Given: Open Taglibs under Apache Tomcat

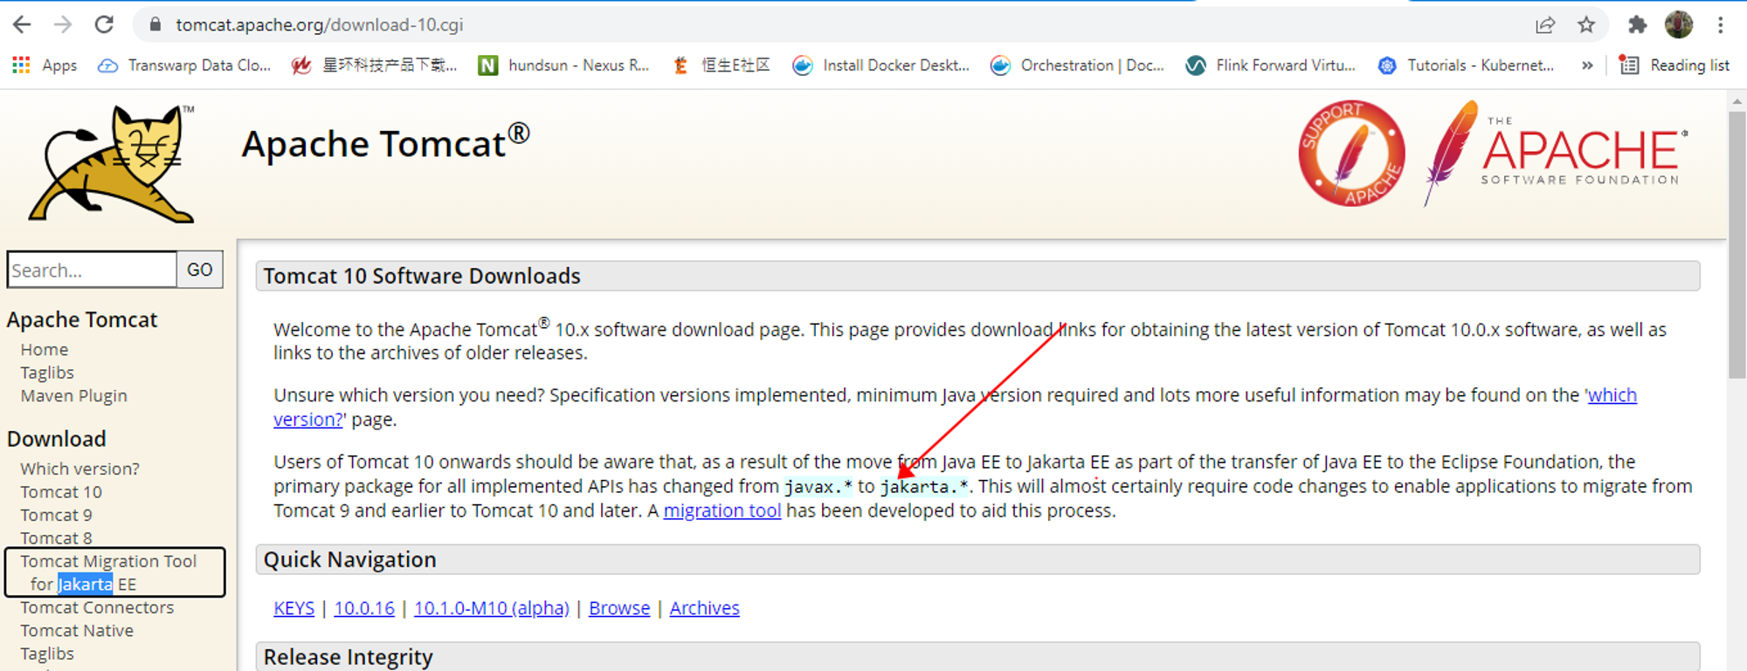Looking at the screenshot, I should 47,373.
